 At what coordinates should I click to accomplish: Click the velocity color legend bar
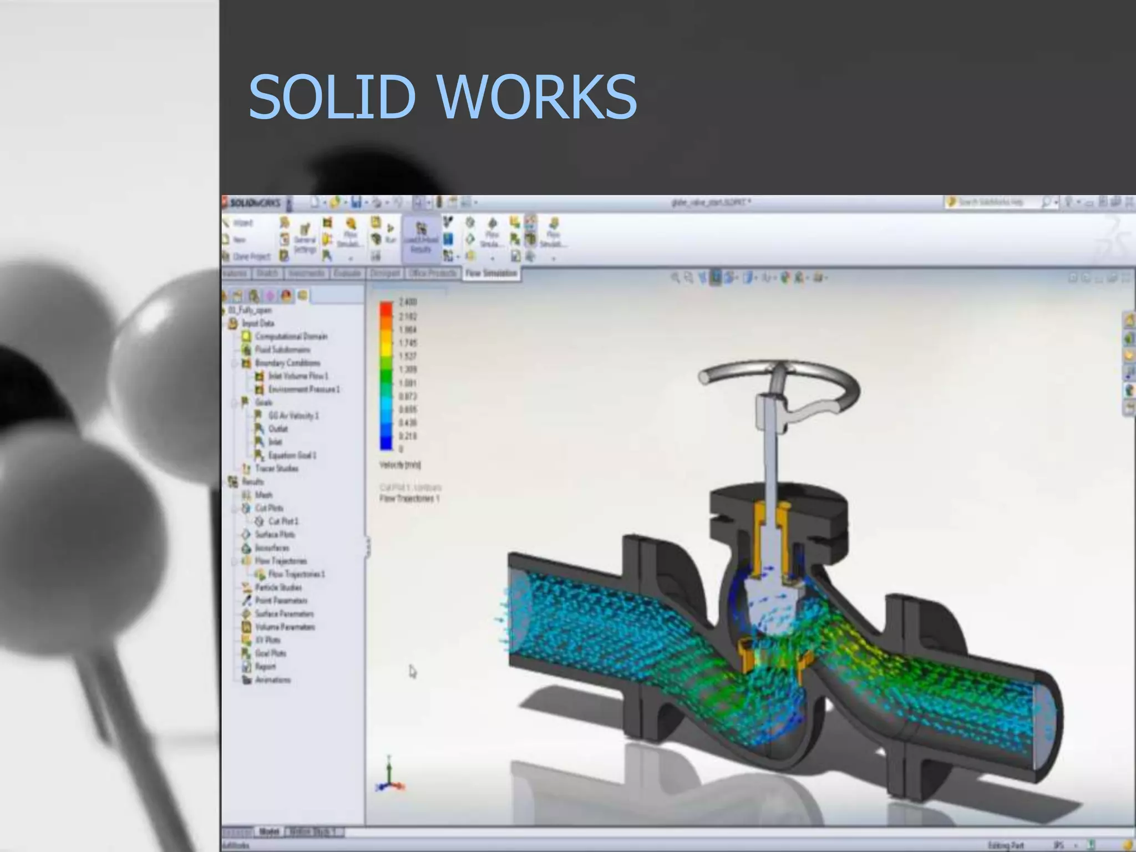click(386, 376)
